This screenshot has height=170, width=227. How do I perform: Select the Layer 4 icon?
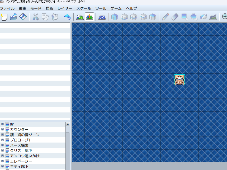pos(153,17)
